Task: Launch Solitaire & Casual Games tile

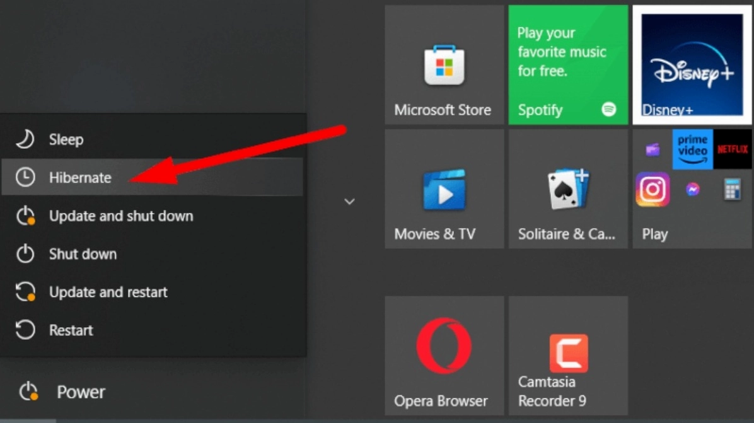Action: click(568, 189)
